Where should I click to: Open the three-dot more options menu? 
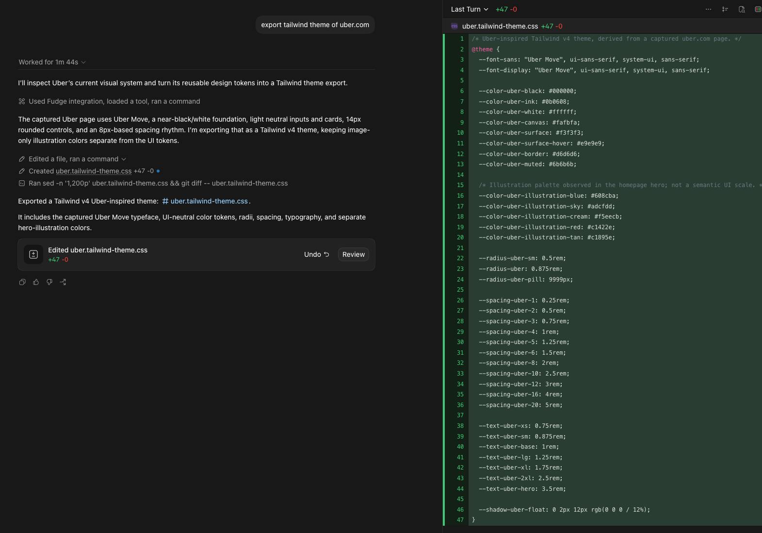(709, 9)
